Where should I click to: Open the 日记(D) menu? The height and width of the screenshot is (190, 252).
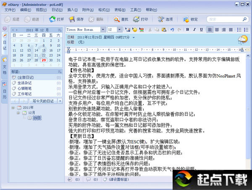point(57,10)
